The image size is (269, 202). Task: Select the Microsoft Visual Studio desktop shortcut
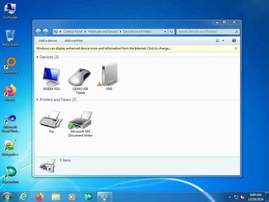pyautogui.click(x=10, y=124)
